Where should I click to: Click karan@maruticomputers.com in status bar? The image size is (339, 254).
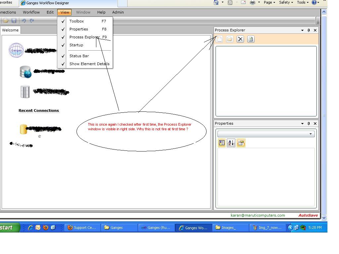point(258,215)
